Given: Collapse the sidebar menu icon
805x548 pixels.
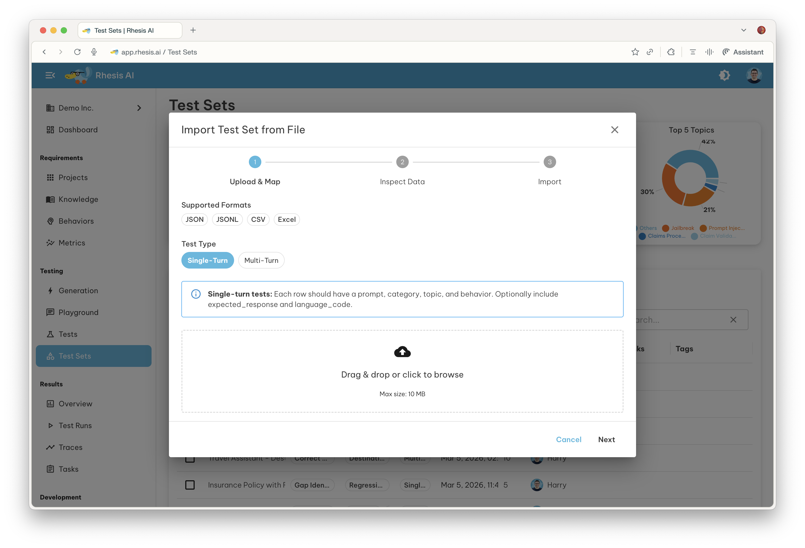Looking at the screenshot, I should (x=50, y=75).
